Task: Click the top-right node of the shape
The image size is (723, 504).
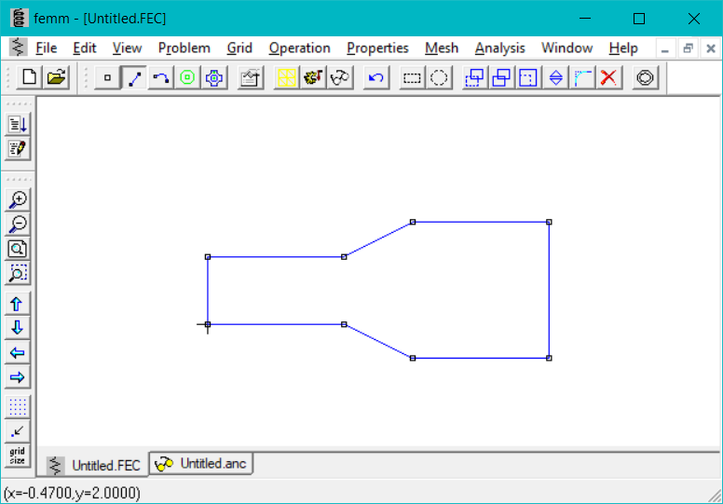Action: click(x=549, y=223)
